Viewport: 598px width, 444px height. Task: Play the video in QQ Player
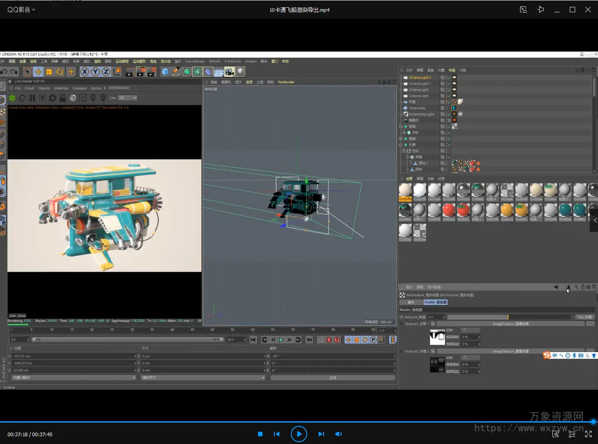[299, 434]
